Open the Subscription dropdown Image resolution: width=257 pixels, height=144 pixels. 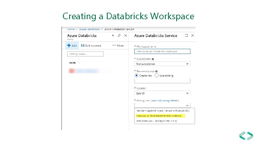(162, 64)
